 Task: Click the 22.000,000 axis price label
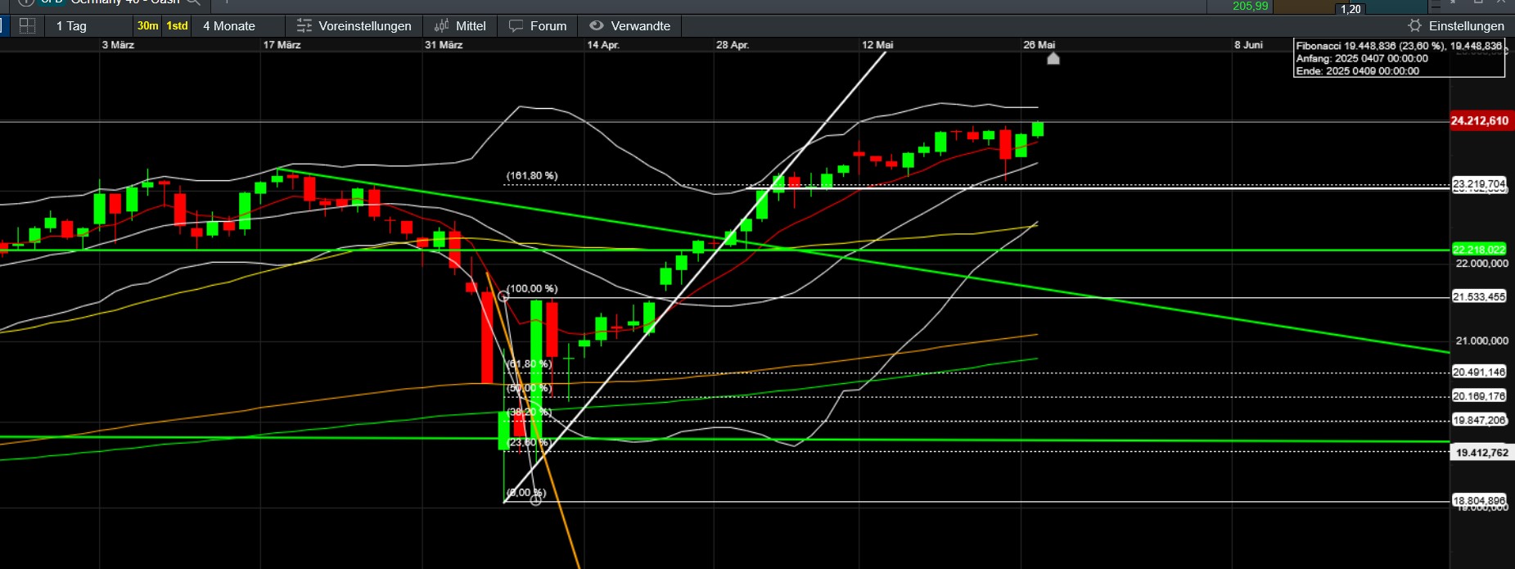click(x=1481, y=264)
